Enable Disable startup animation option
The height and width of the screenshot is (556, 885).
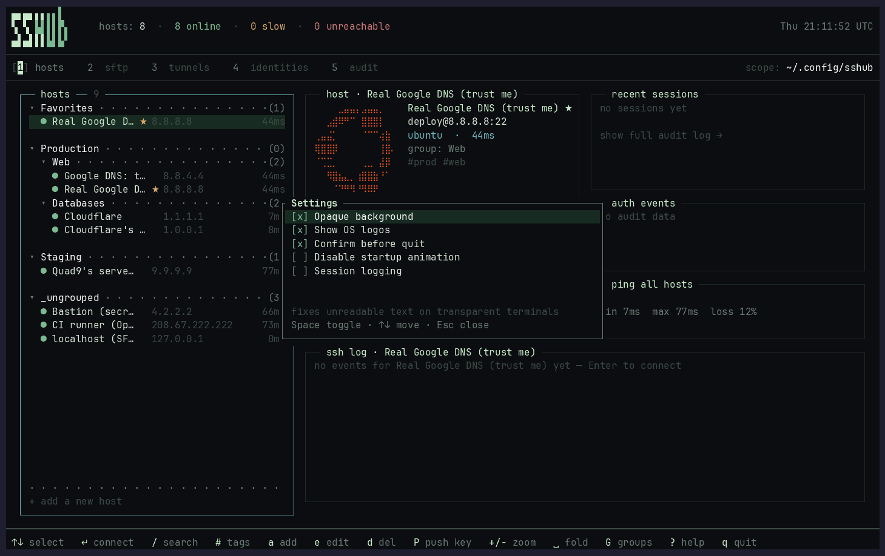coord(300,257)
